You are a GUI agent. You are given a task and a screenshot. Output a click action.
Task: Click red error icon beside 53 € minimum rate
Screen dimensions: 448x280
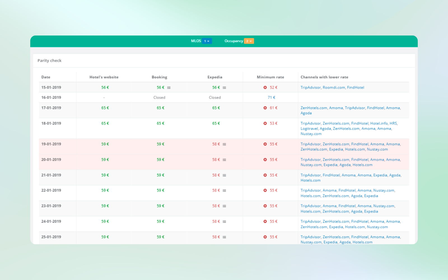(x=265, y=123)
